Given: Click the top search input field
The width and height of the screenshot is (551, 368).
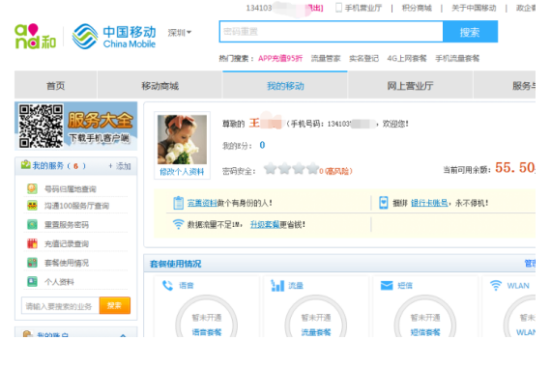Looking at the screenshot, I should pyautogui.click(x=331, y=32).
